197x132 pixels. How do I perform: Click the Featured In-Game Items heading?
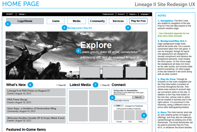[26, 129]
